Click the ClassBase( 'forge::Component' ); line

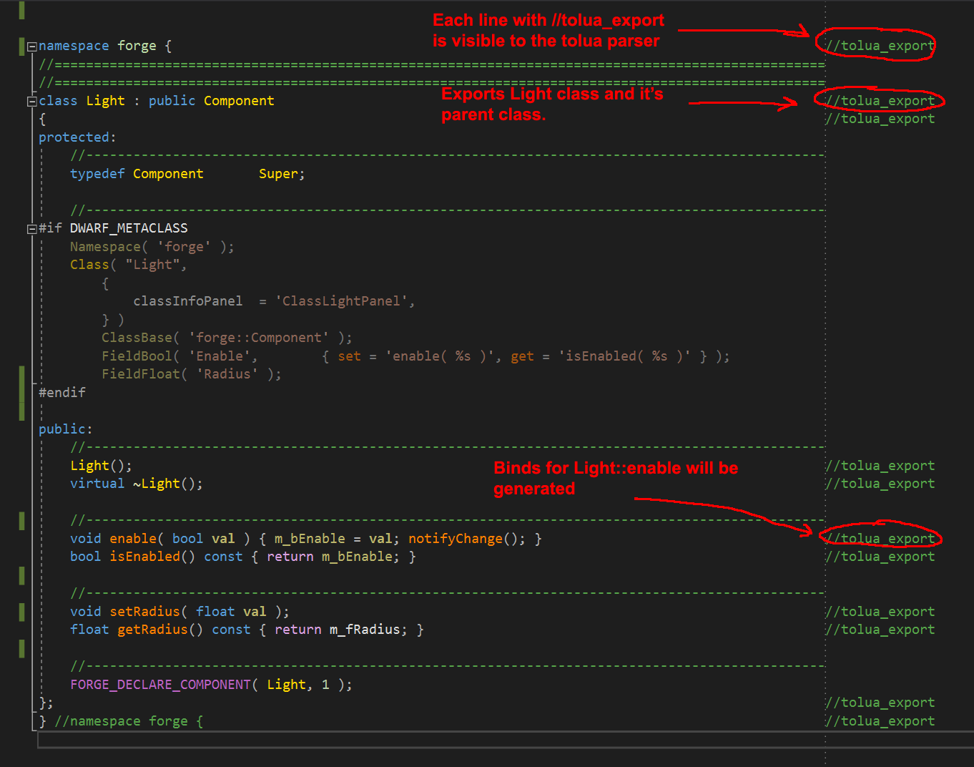coord(227,338)
